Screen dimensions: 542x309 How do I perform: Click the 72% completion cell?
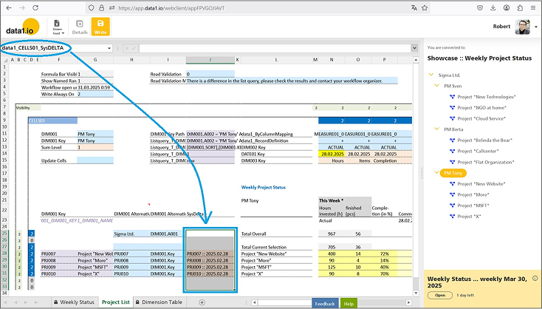pyautogui.click(x=384, y=254)
